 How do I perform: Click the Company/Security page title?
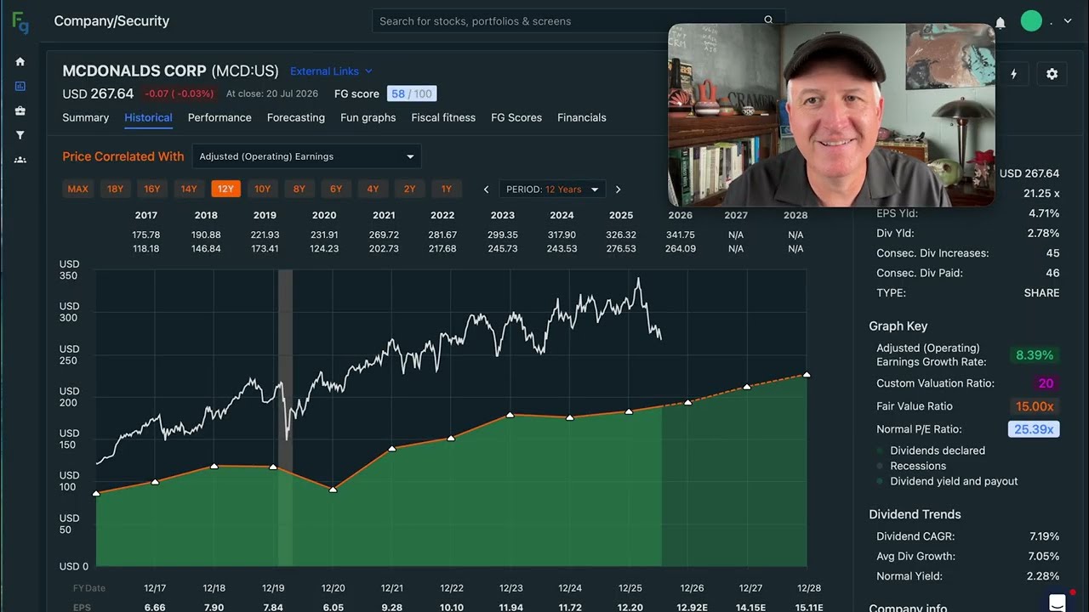111,21
